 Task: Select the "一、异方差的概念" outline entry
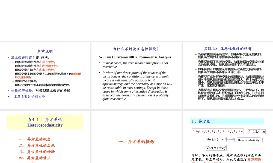(35, 139)
